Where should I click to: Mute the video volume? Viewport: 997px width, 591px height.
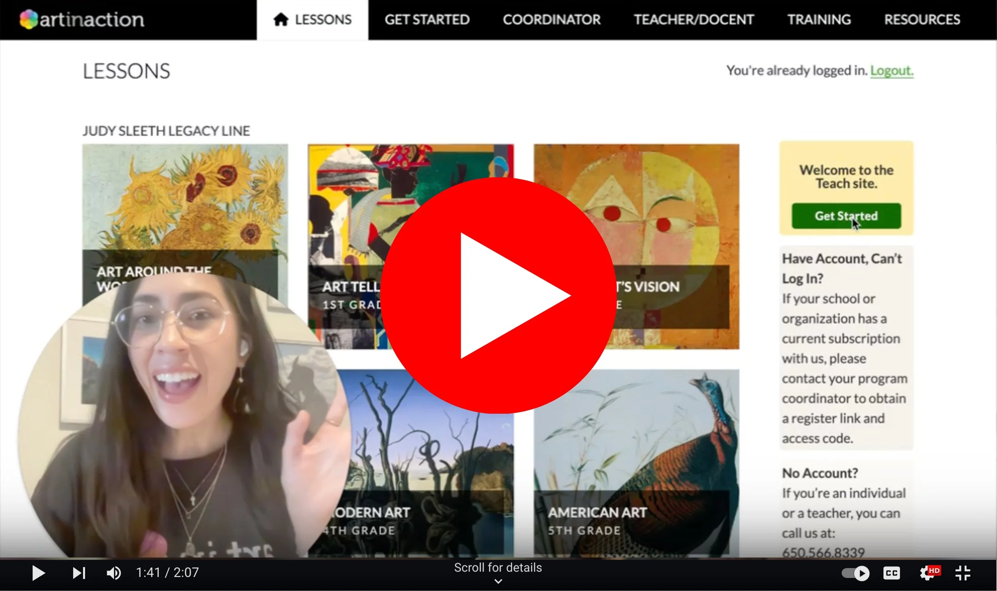tap(114, 573)
